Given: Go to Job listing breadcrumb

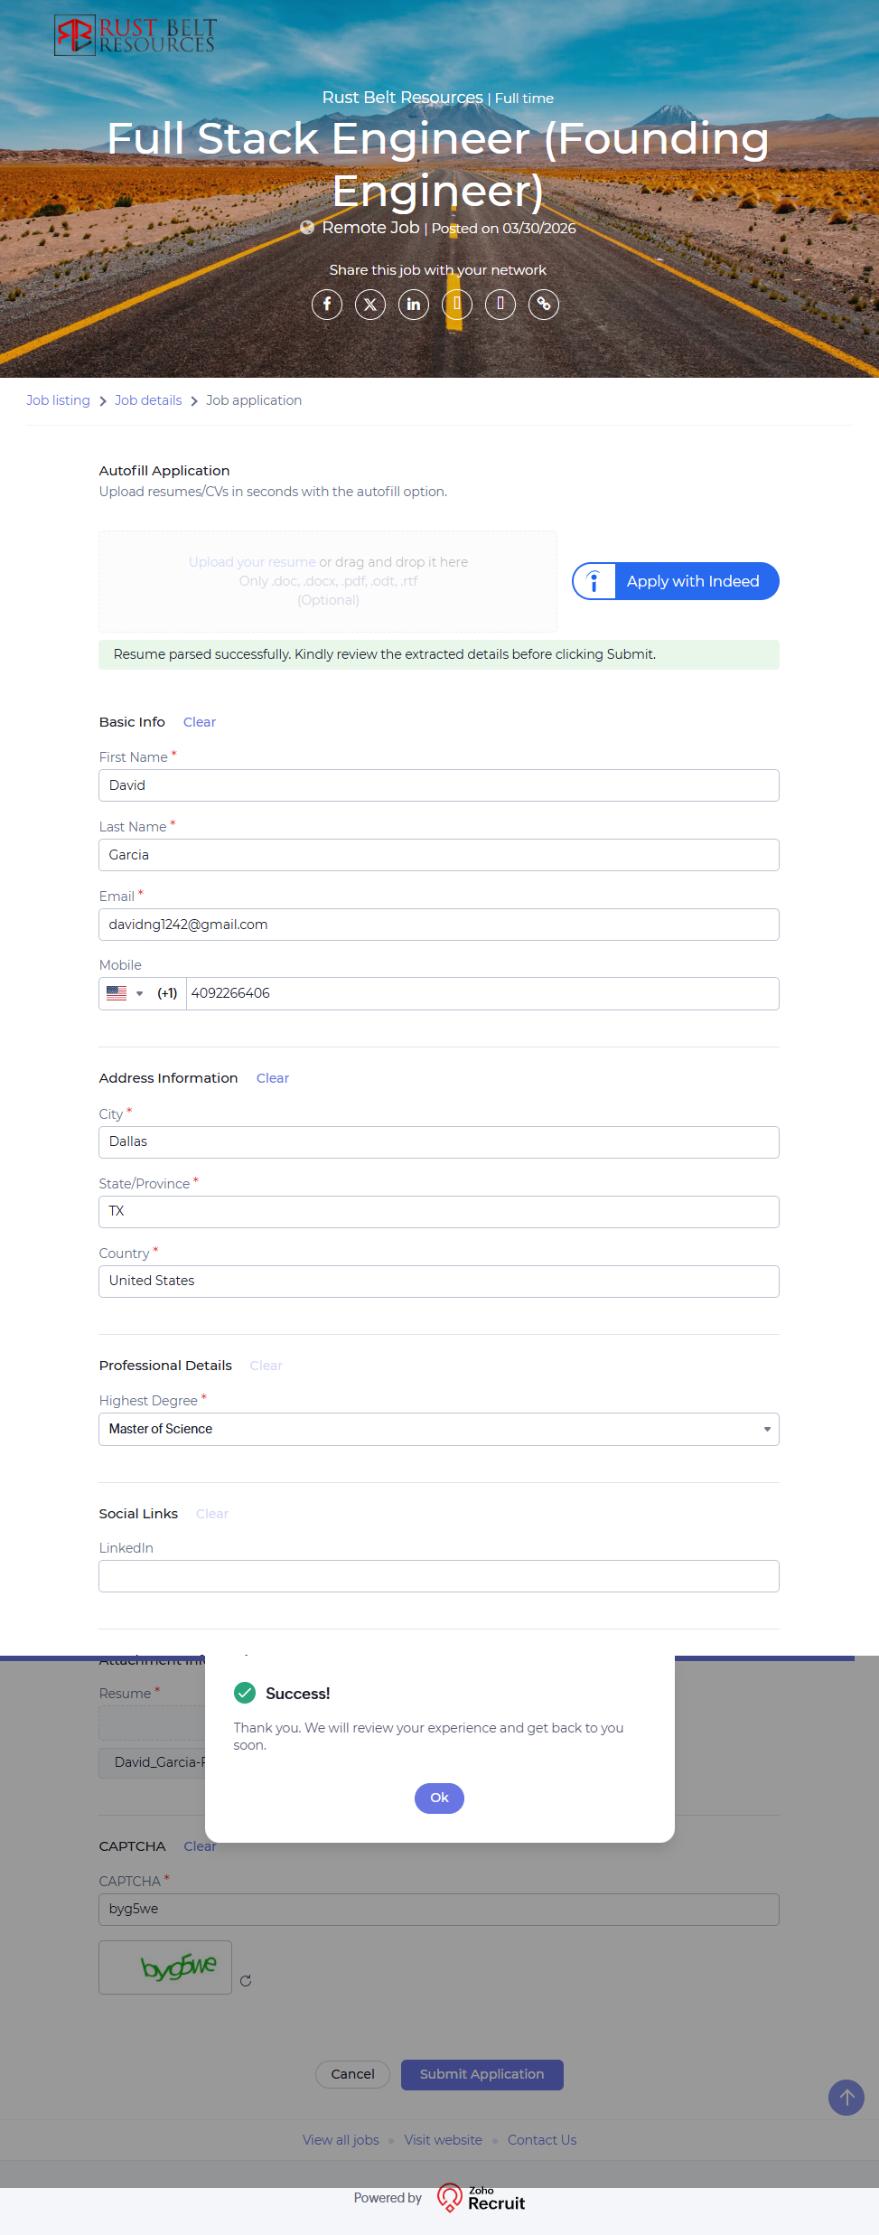Looking at the screenshot, I should click(58, 400).
